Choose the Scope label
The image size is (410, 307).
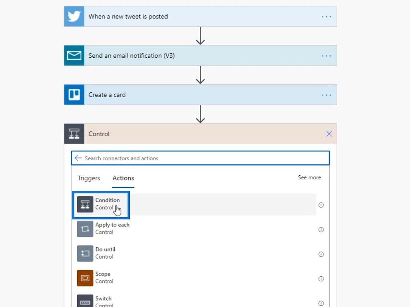(103, 274)
